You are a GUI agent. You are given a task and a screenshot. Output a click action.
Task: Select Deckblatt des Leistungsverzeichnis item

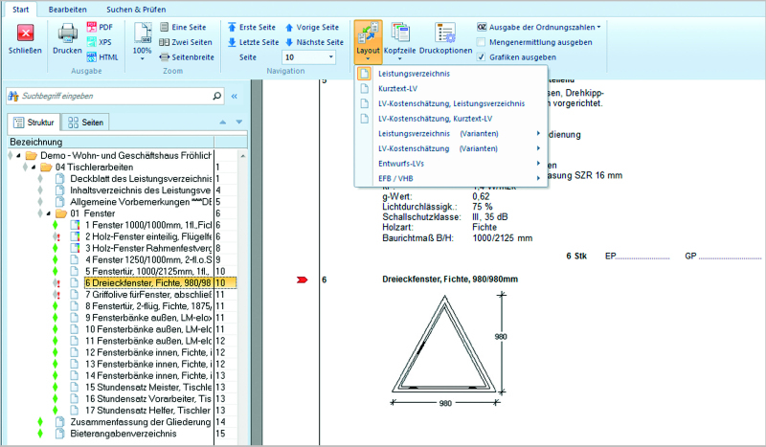[x=141, y=179]
